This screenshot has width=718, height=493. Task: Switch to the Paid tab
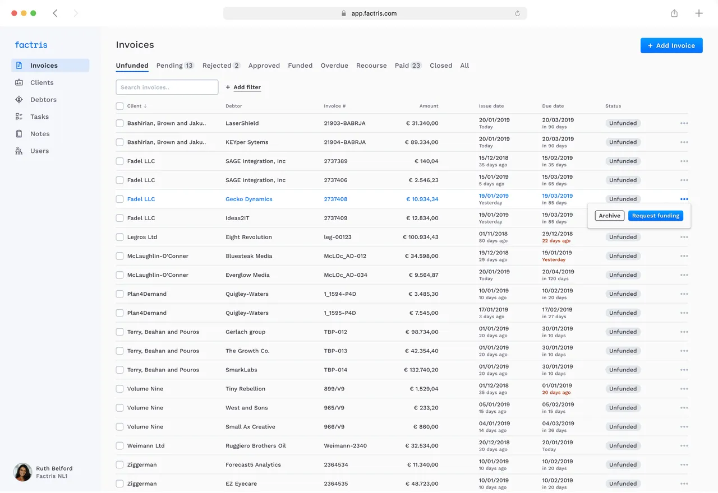coord(408,66)
